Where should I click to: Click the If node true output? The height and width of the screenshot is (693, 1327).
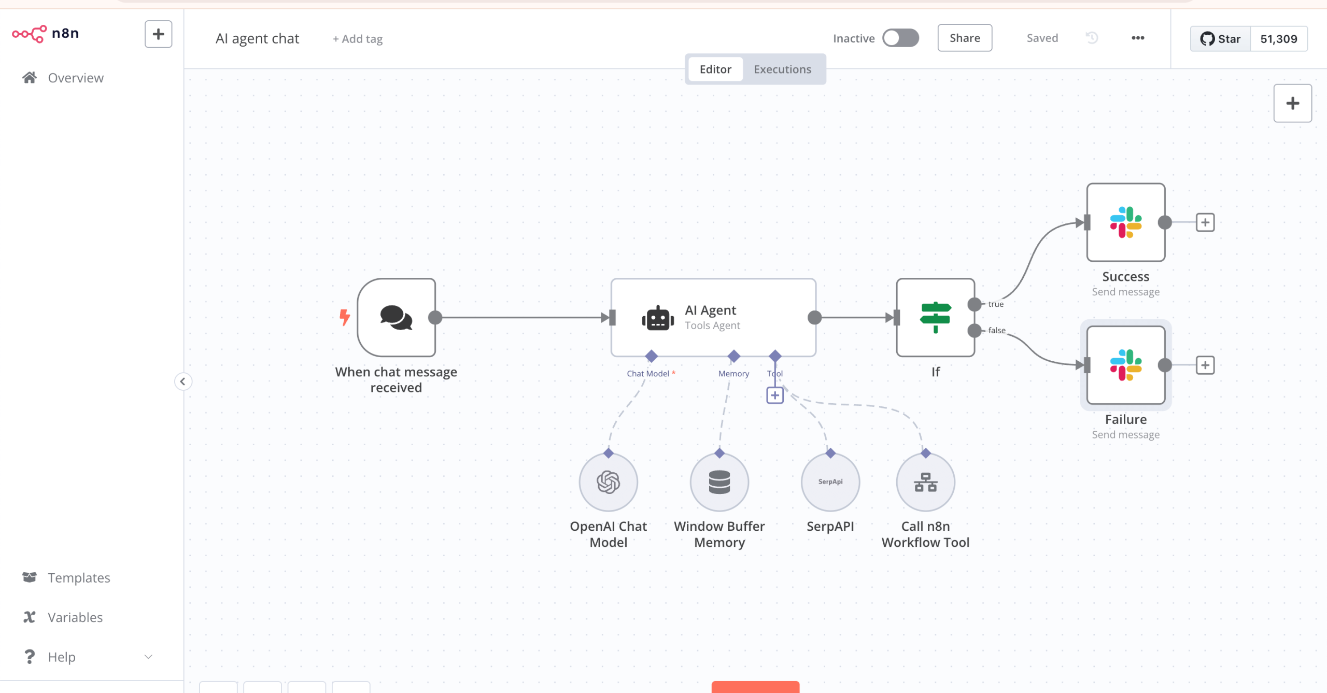(x=975, y=304)
